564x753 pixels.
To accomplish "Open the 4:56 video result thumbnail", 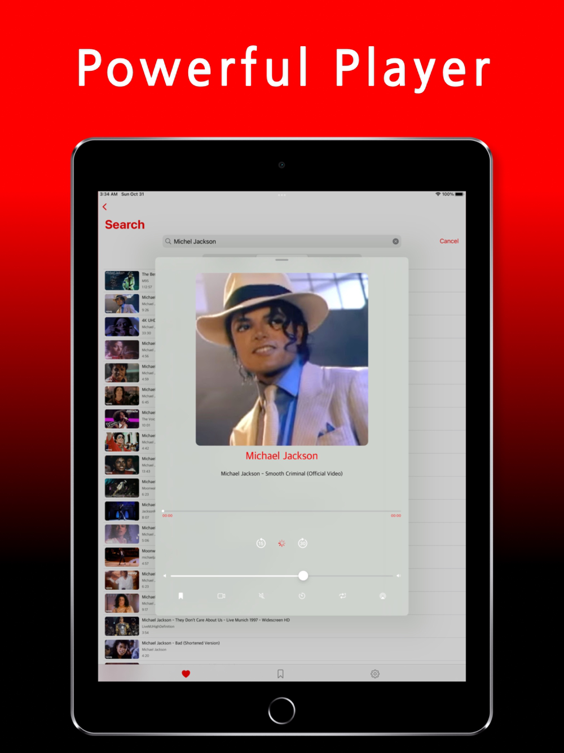I will click(122, 350).
